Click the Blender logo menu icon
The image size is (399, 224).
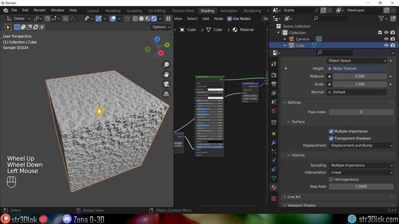tap(6, 11)
